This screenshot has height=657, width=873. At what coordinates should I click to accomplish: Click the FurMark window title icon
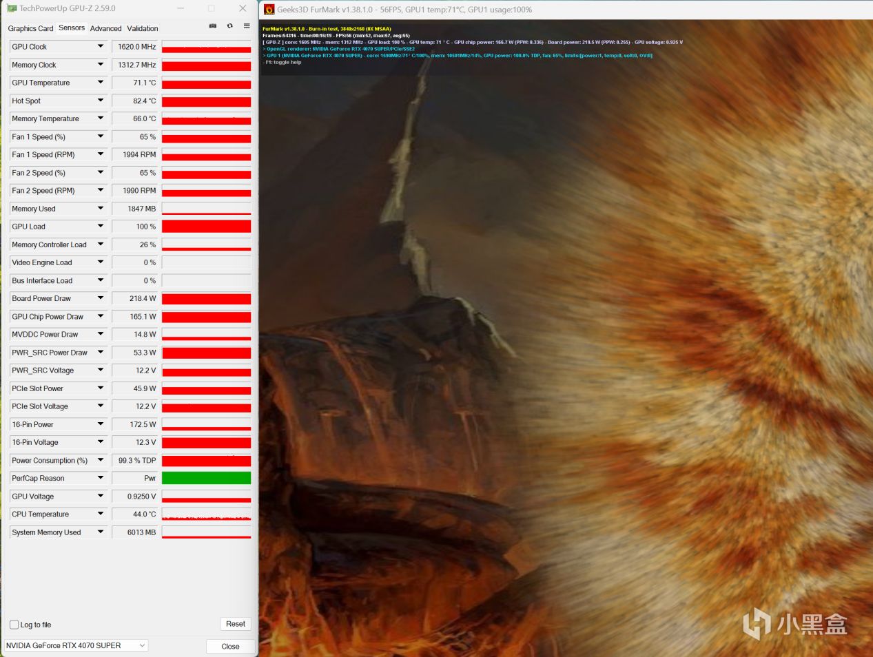coord(269,10)
